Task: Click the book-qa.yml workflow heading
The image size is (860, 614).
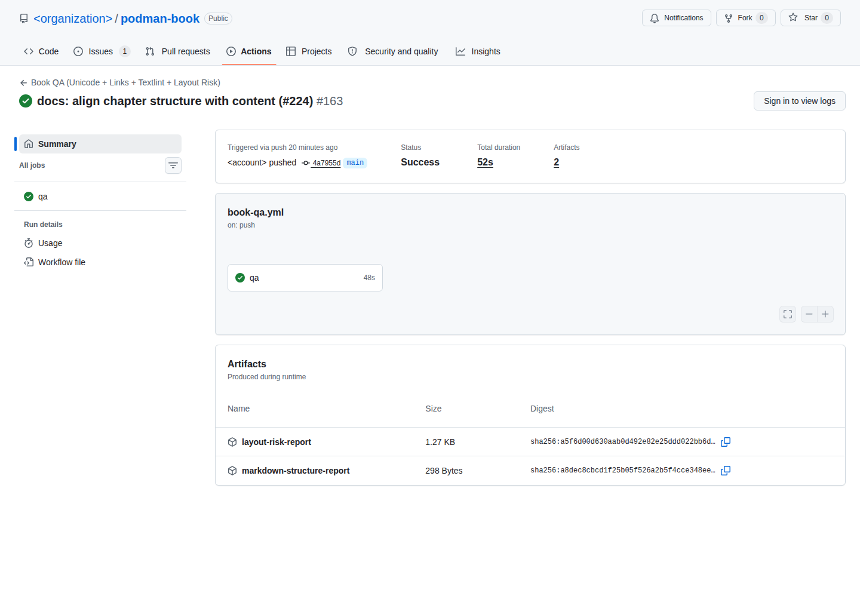Action: point(256,212)
